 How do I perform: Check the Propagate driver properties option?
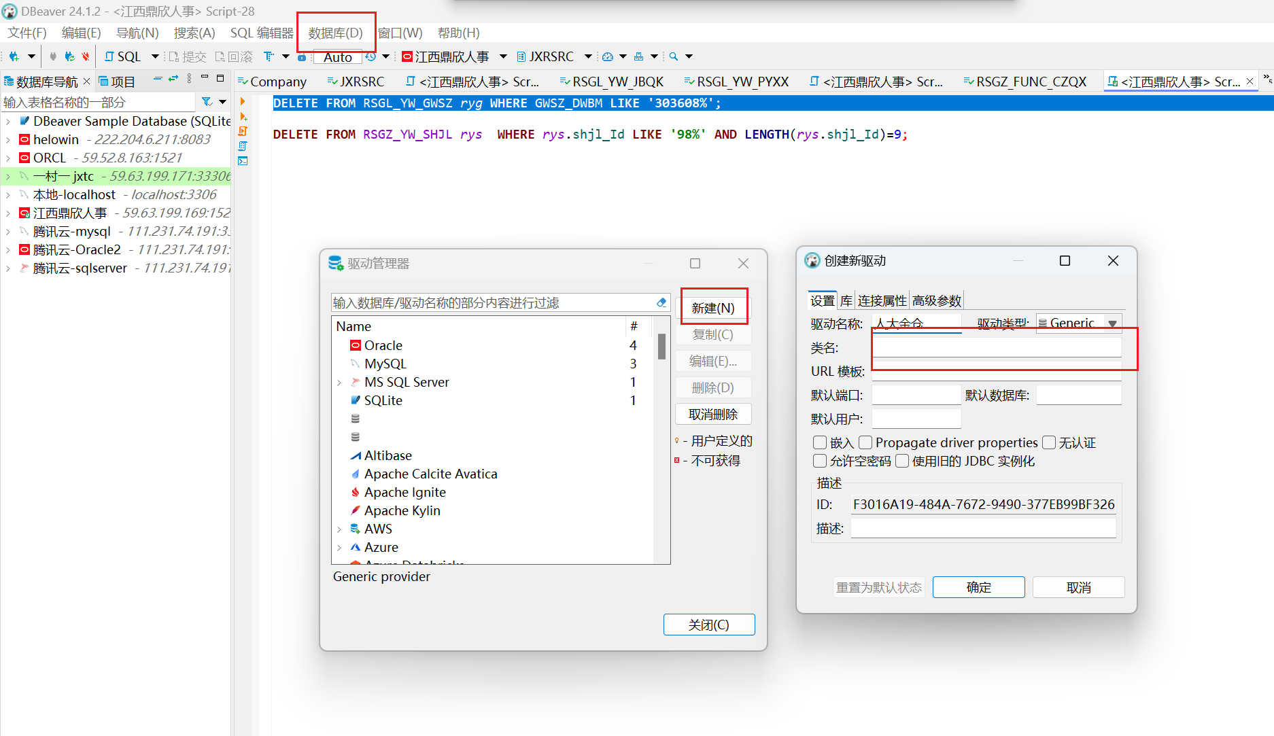click(x=865, y=442)
